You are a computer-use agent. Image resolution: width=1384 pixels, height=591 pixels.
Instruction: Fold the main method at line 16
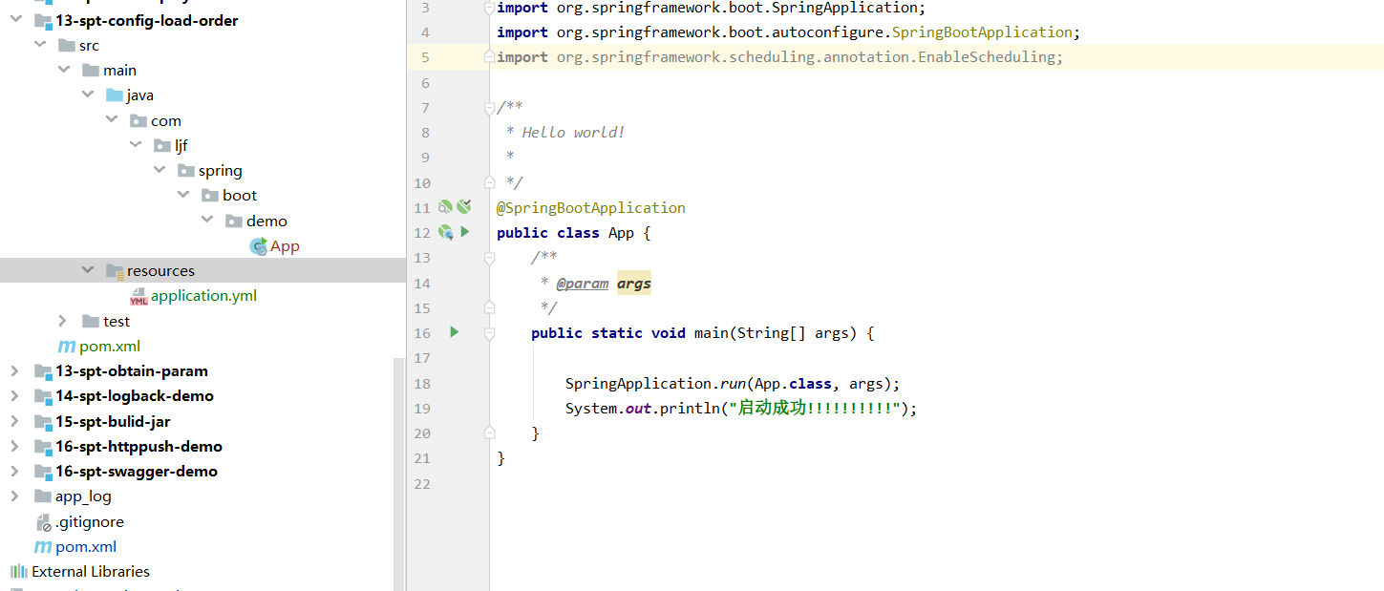tap(489, 333)
